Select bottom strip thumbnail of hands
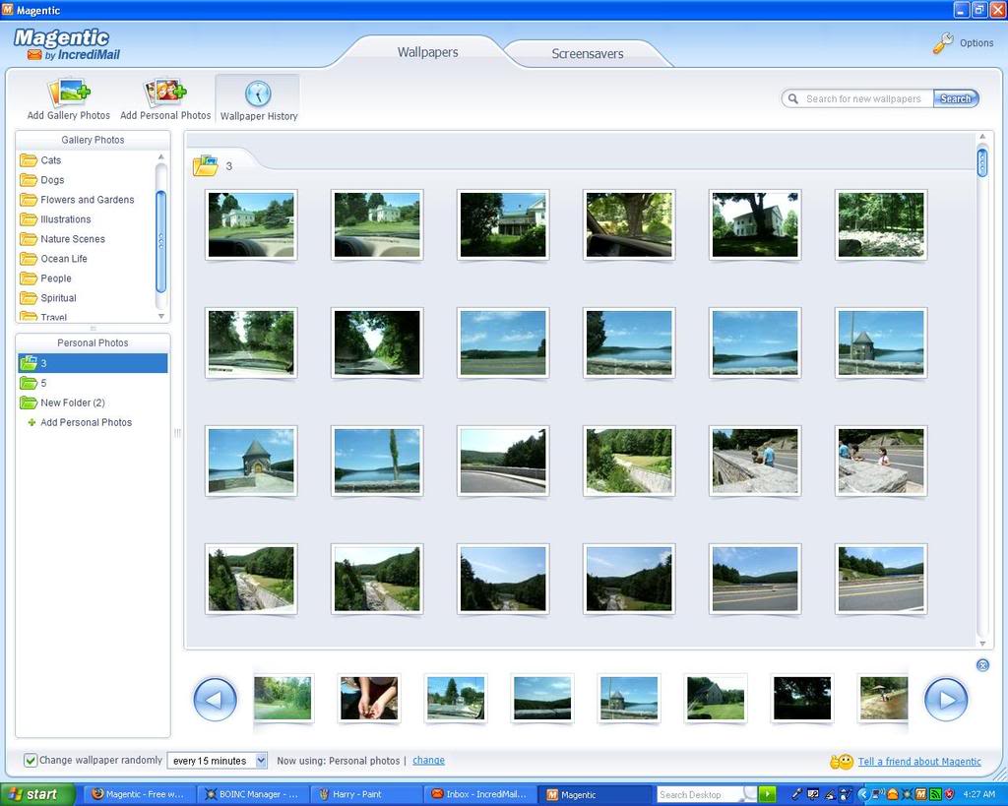 (368, 698)
